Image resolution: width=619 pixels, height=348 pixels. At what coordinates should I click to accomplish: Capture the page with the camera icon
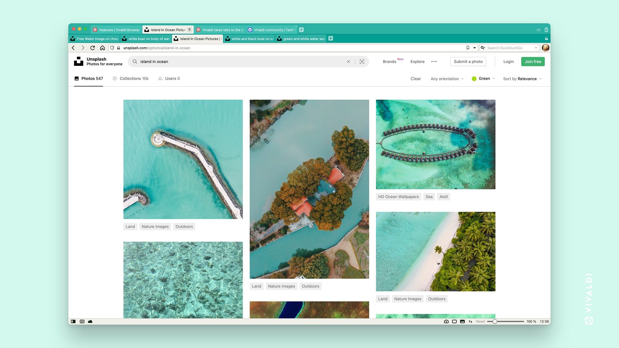pos(446,322)
